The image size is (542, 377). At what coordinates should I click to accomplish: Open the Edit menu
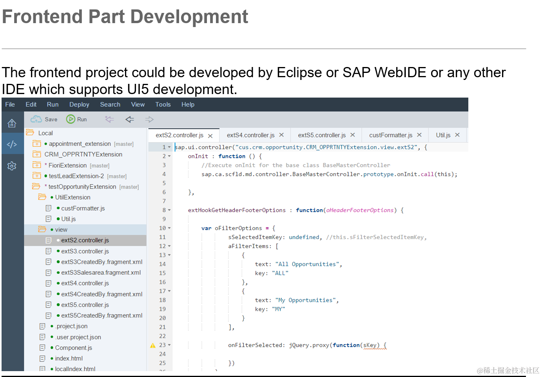(31, 104)
